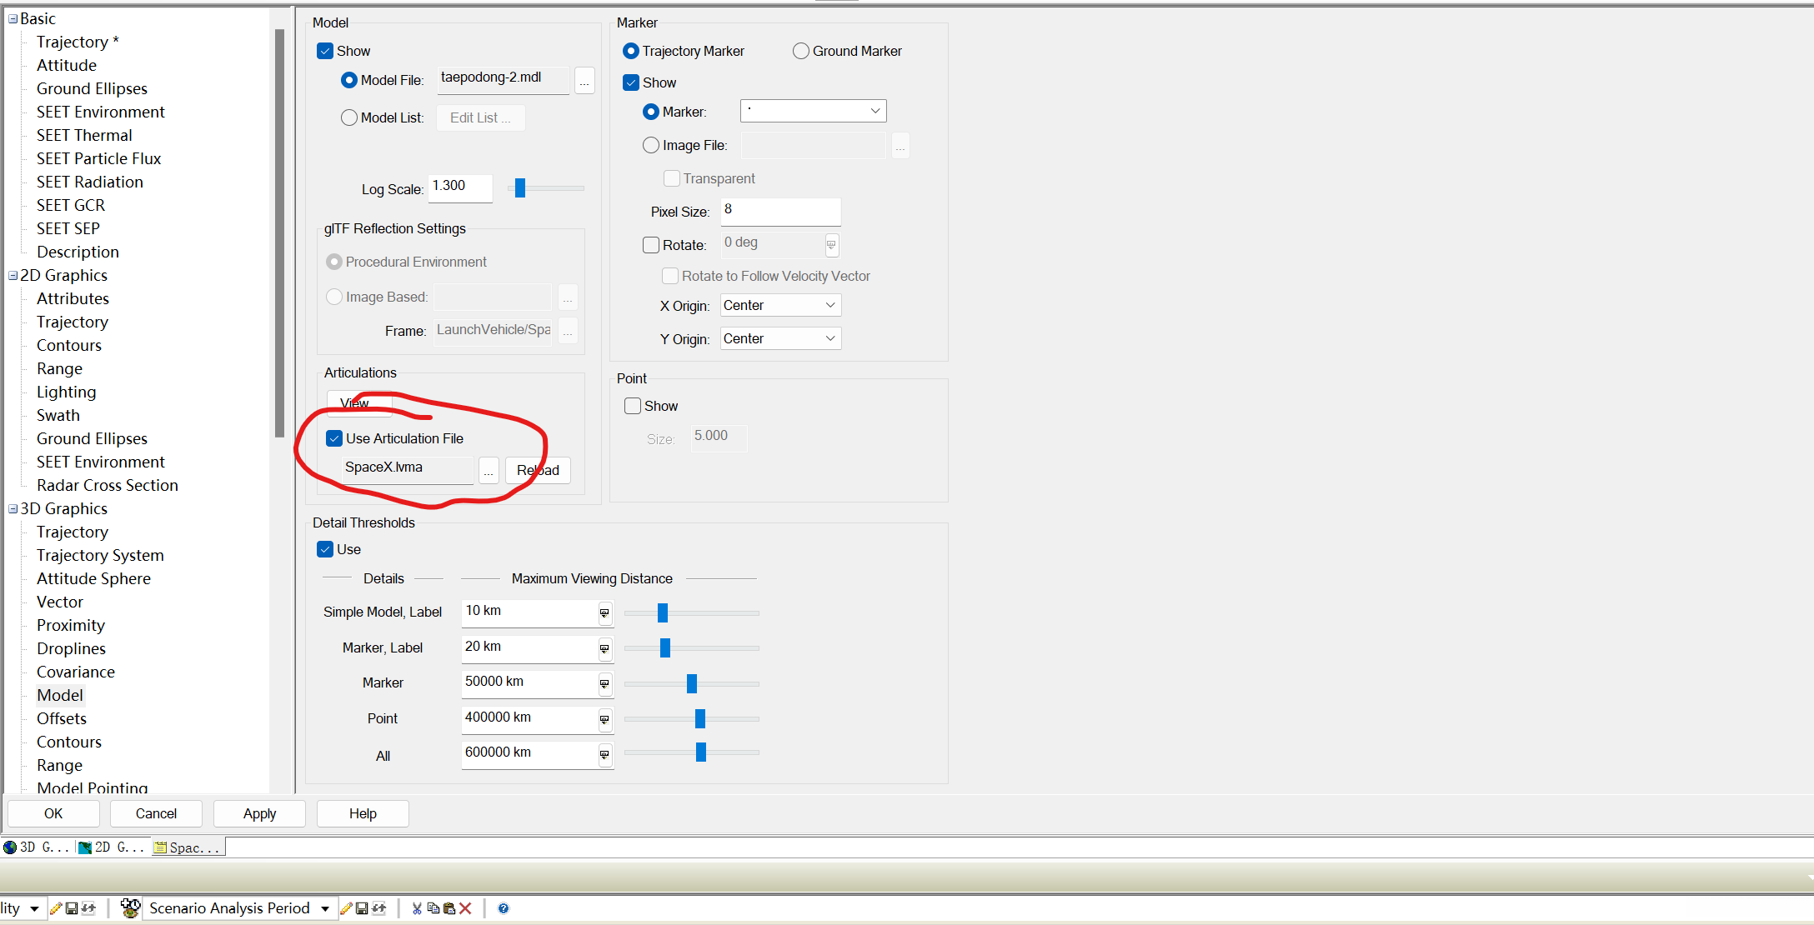The height and width of the screenshot is (925, 1814).
Task: Click the pencil edit icon right of Scenario Analysis Period
Action: click(346, 908)
